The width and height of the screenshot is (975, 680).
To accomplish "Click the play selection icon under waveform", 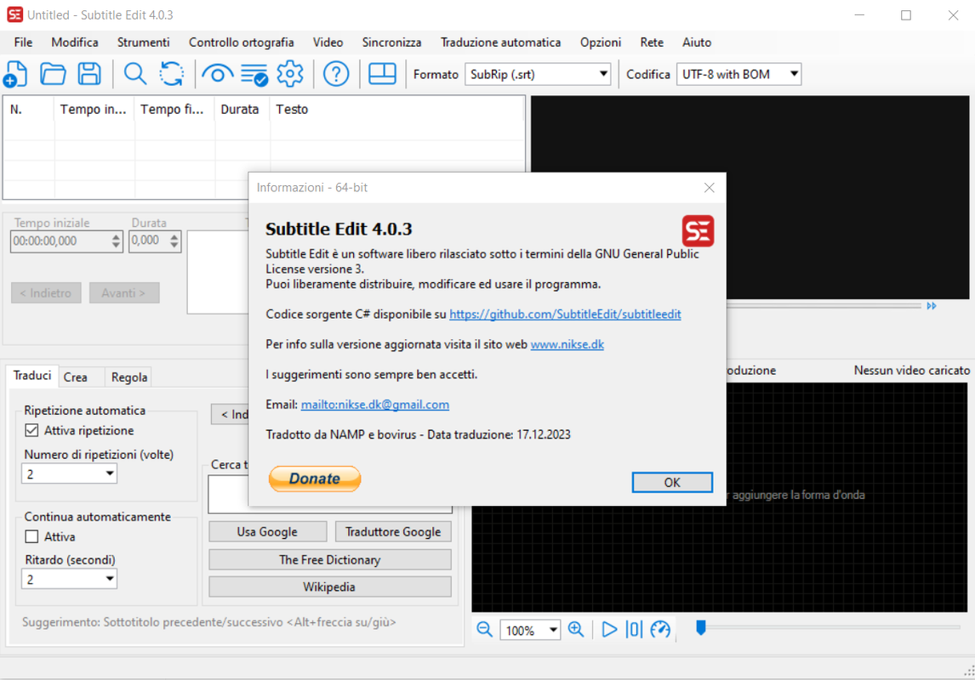I will pyautogui.click(x=634, y=629).
